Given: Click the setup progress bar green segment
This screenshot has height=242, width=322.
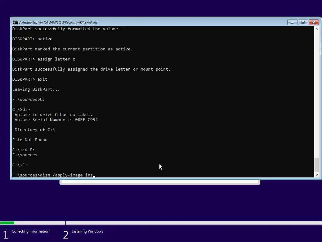Looking at the screenshot, I should click(x=7, y=223).
